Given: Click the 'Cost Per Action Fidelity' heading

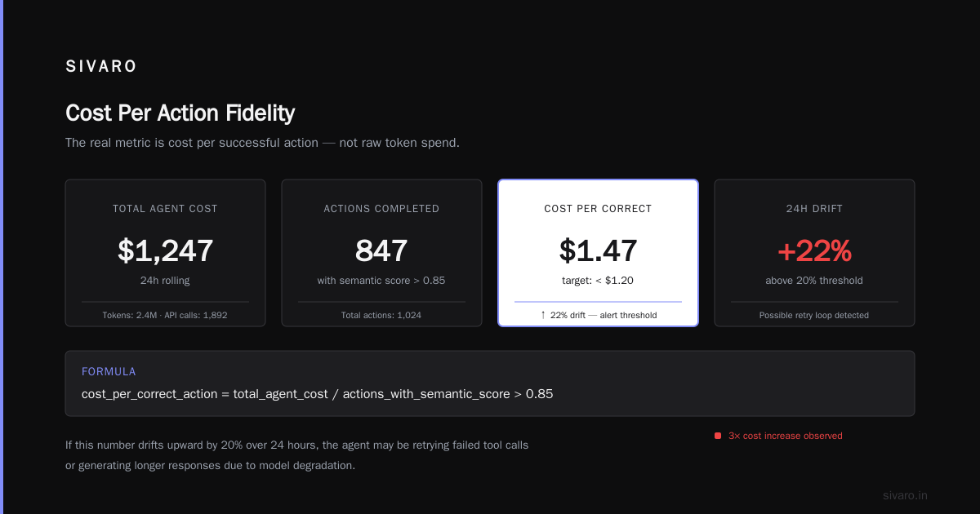Looking at the screenshot, I should [180, 113].
